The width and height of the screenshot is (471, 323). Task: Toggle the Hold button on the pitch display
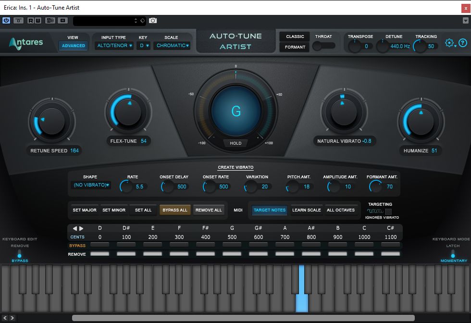pos(235,143)
